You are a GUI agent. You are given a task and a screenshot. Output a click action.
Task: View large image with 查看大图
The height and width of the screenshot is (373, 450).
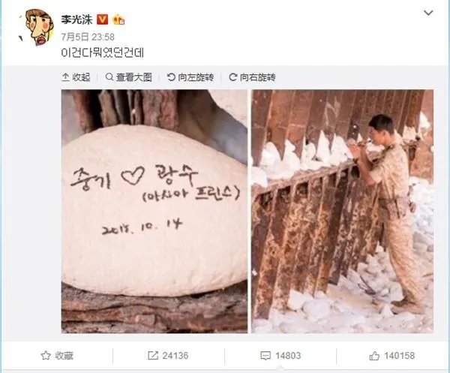pyautogui.click(x=128, y=77)
